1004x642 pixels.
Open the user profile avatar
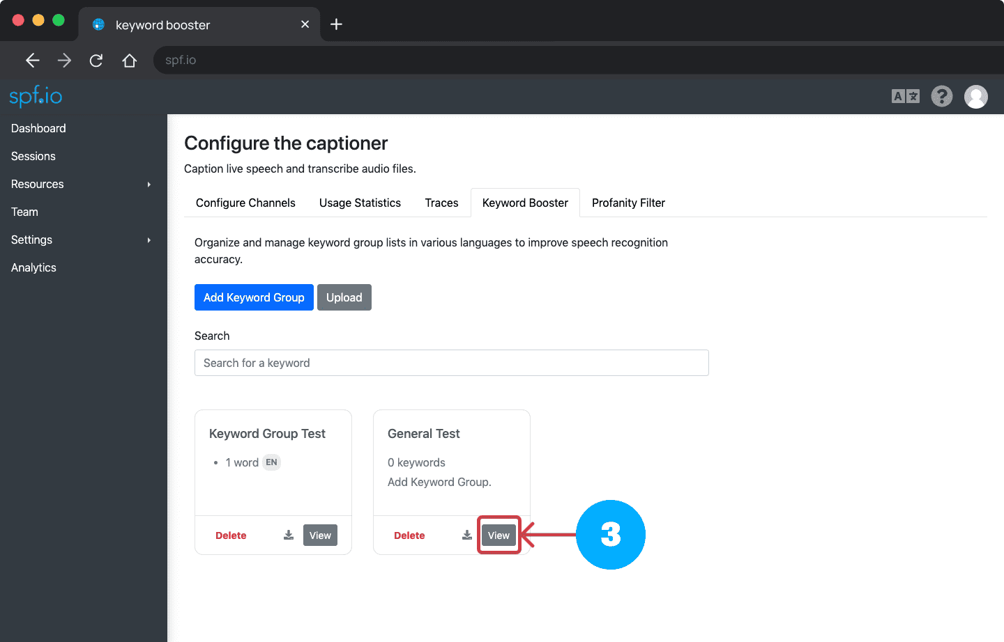[x=975, y=97]
